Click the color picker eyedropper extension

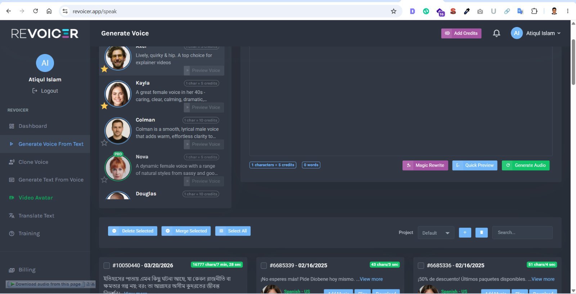(x=467, y=11)
